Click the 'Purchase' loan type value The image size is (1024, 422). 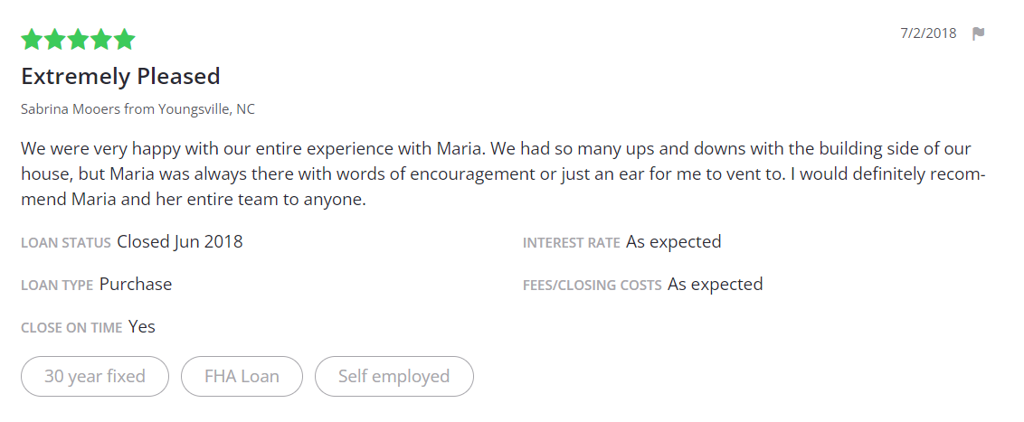[x=136, y=284]
